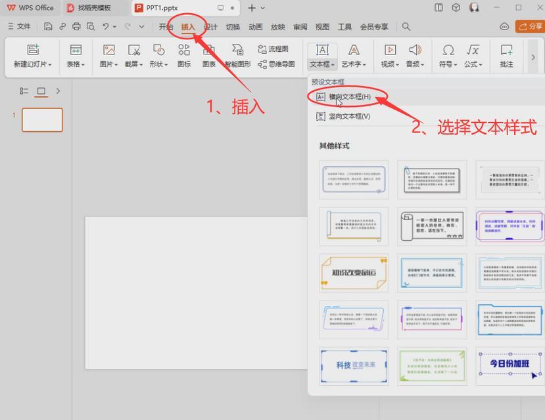Click the 音频 (Audio) speaker icon

(415, 51)
